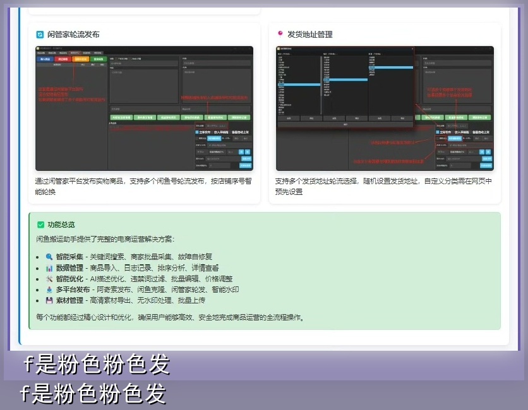
Task: Open the 闲管家轮流发布 screenshot image
Action: [x=144, y=108]
